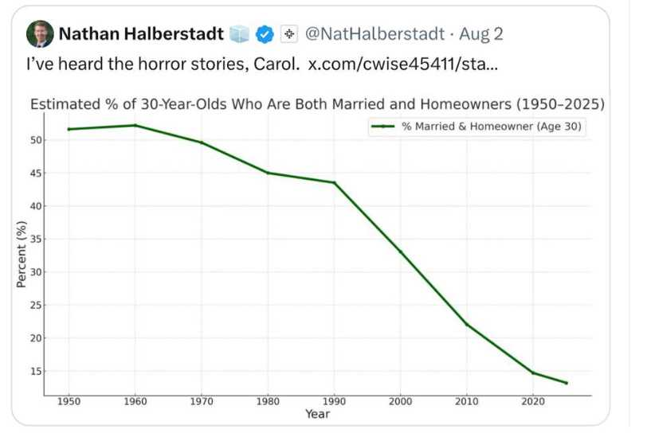Click the 'Year' x-axis label
Screen dimensions: 647x433
coord(317,414)
